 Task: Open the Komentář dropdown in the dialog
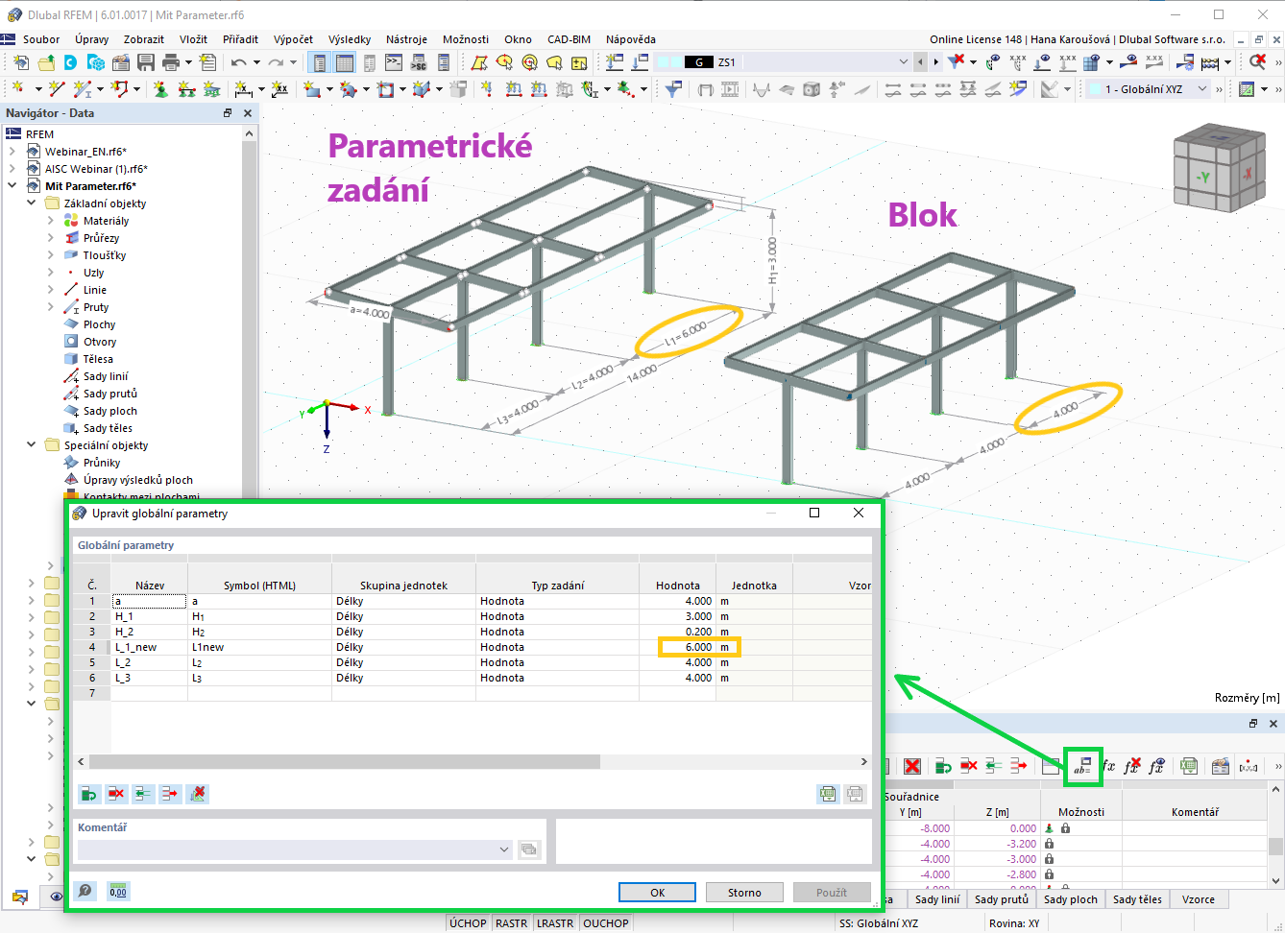[x=504, y=849]
